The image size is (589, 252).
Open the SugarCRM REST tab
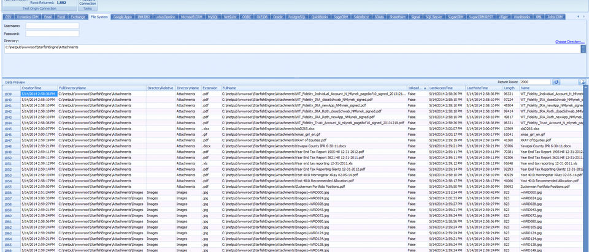[481, 17]
